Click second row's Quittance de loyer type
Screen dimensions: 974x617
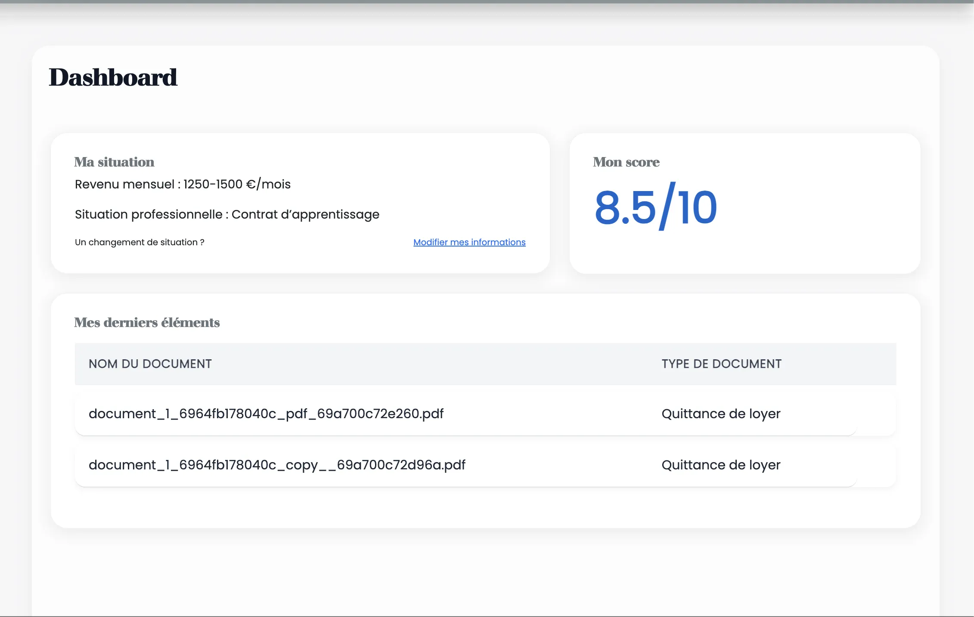(x=721, y=465)
